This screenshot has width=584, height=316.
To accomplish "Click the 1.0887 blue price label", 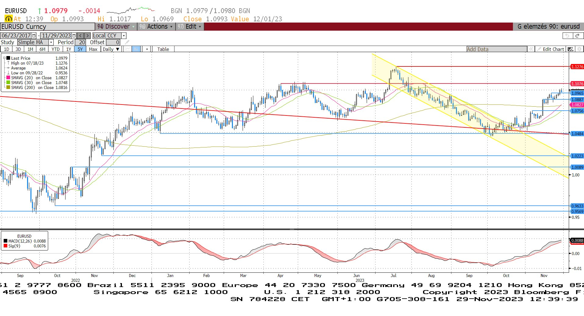I will (x=577, y=100).
